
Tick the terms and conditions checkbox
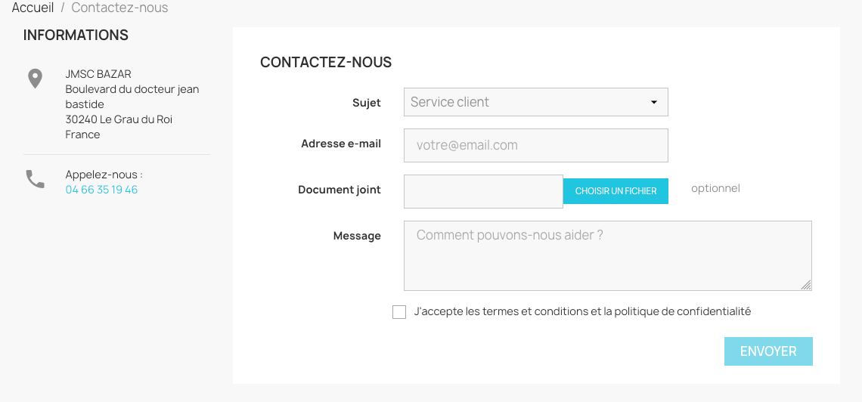pyautogui.click(x=399, y=312)
